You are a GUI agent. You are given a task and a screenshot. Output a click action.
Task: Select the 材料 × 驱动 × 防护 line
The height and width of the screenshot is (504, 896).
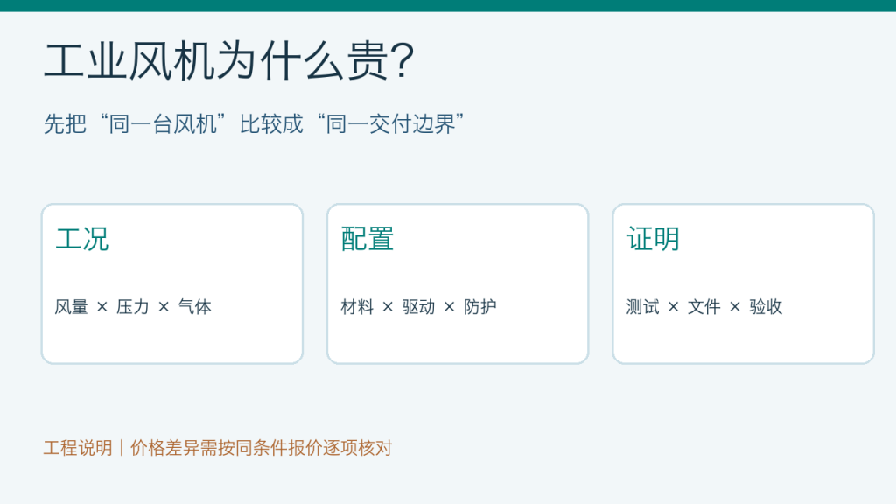point(418,307)
